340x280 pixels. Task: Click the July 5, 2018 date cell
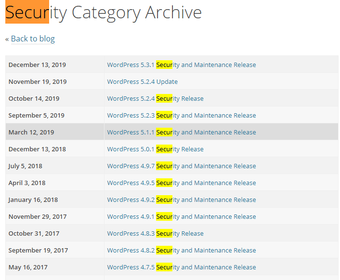point(54,166)
